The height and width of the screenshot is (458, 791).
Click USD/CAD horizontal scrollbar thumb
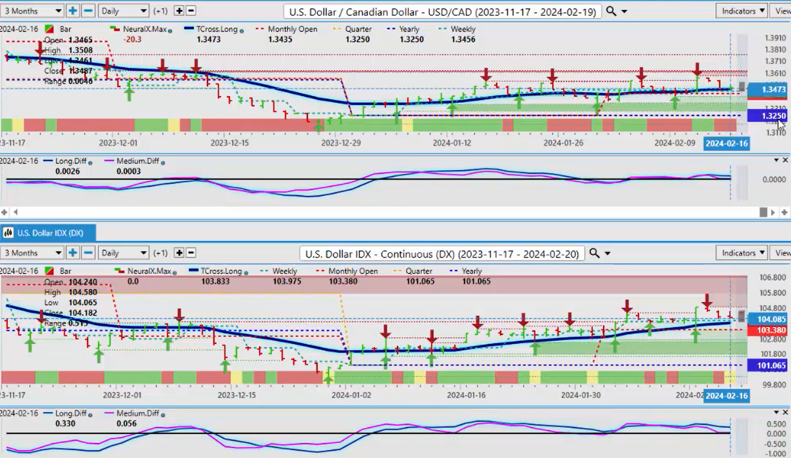(763, 212)
